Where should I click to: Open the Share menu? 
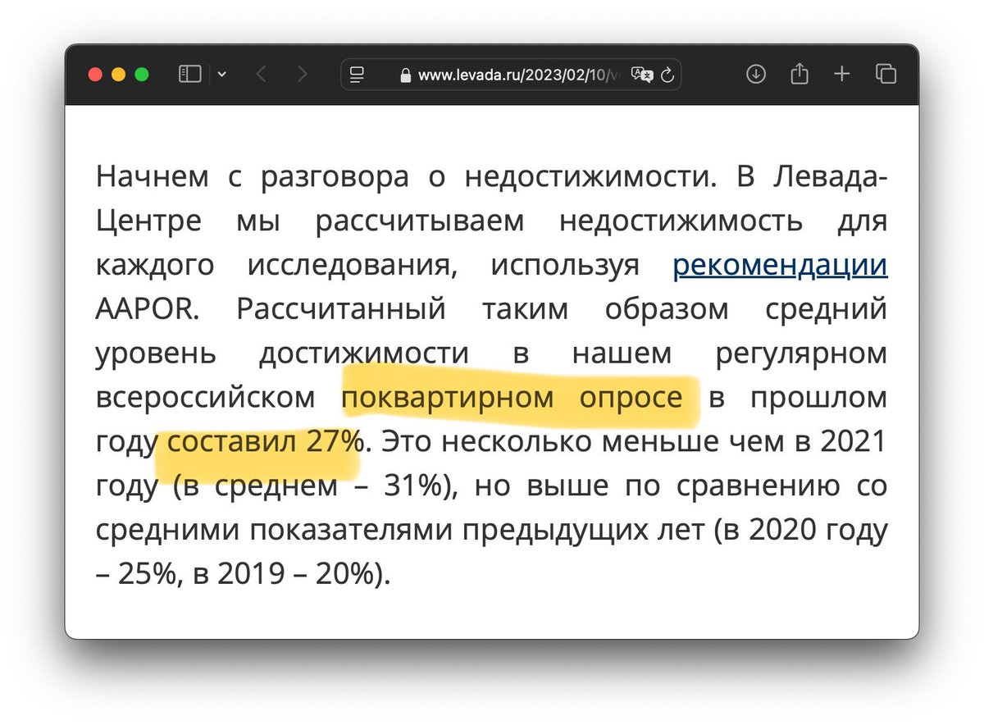[x=799, y=74]
